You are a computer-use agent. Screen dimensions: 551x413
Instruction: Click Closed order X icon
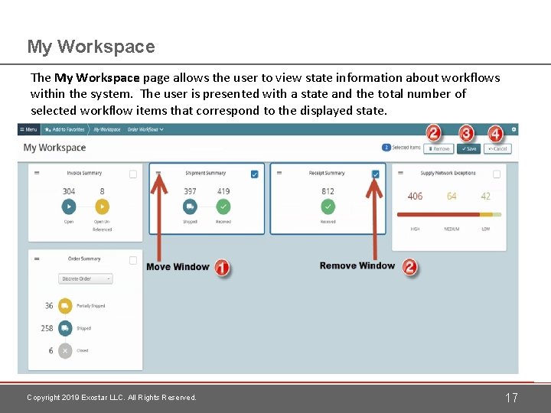coord(65,350)
